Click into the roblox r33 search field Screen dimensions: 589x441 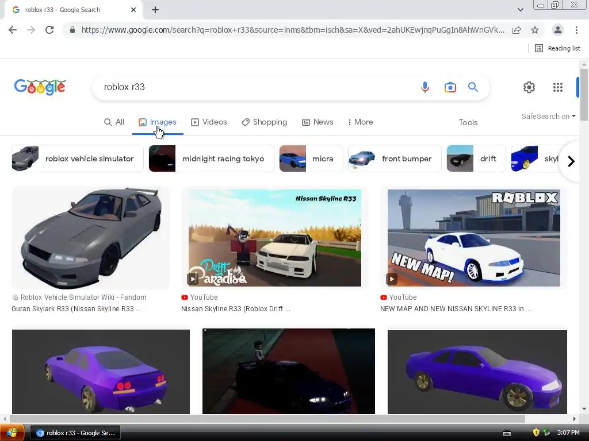click(255, 87)
